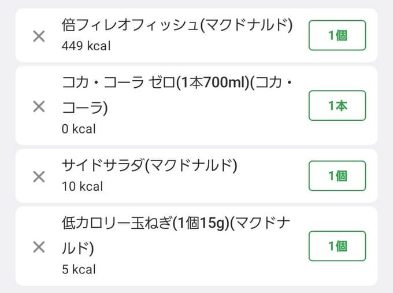The image size is (393, 293).
Task: Open the 倍フィレオフィッシュ(マクドナルド) item name
Action: tap(177, 25)
